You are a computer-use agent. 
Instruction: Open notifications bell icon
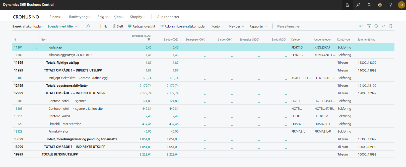click(369, 5)
